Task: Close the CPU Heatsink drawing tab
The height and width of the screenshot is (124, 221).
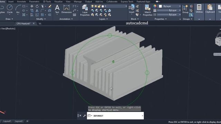Action: [34, 23]
